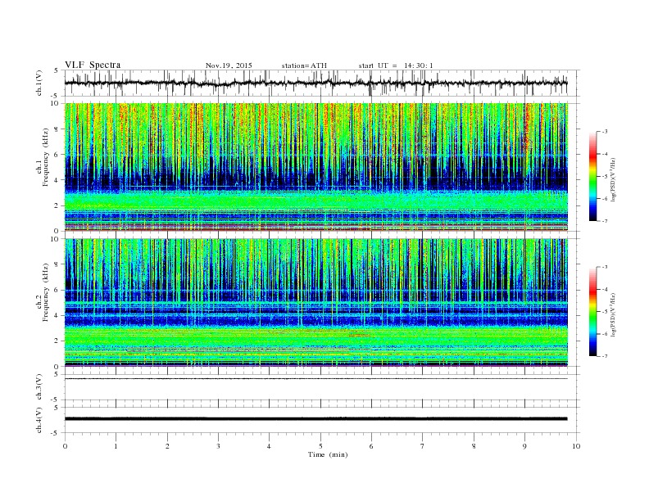Click time axis tick label "0"

tap(65, 446)
